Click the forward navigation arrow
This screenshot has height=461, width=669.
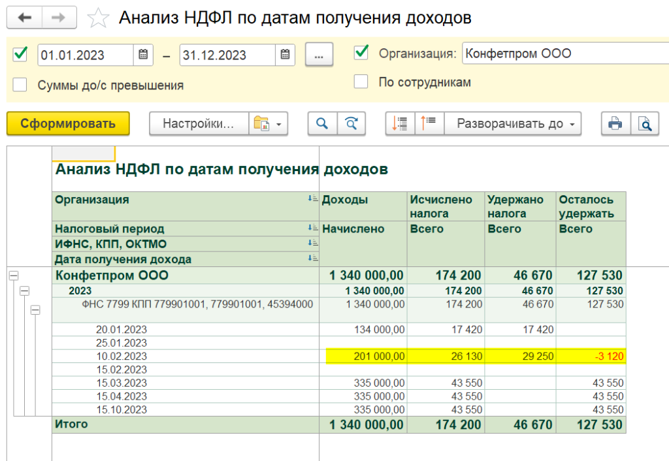pos(59,18)
